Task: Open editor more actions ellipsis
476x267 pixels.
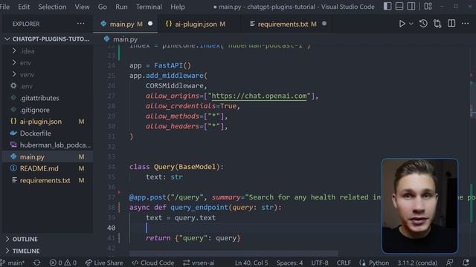Action: point(465,23)
